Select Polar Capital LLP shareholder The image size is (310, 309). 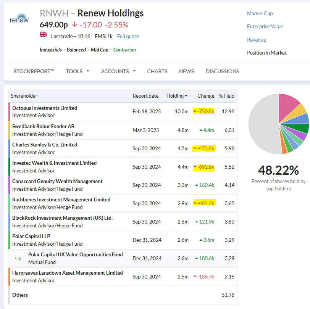(31, 236)
